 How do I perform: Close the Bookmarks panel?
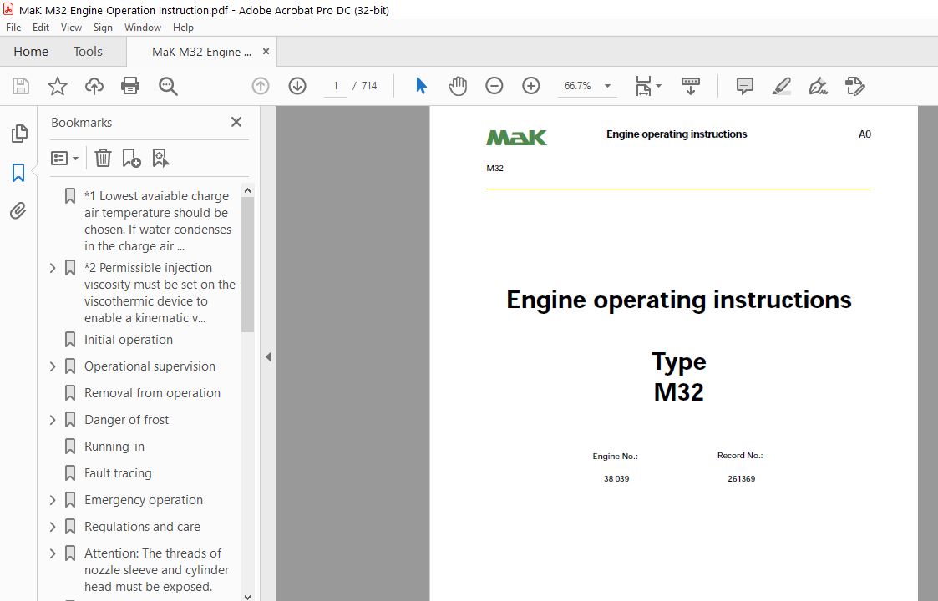[236, 122]
